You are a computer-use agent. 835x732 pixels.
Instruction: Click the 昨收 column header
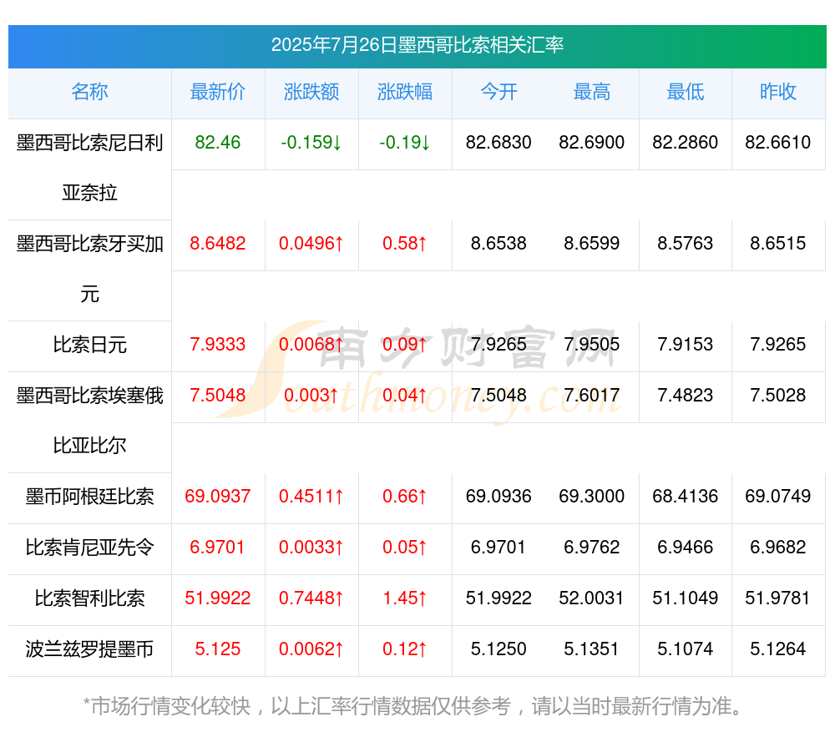pos(778,92)
